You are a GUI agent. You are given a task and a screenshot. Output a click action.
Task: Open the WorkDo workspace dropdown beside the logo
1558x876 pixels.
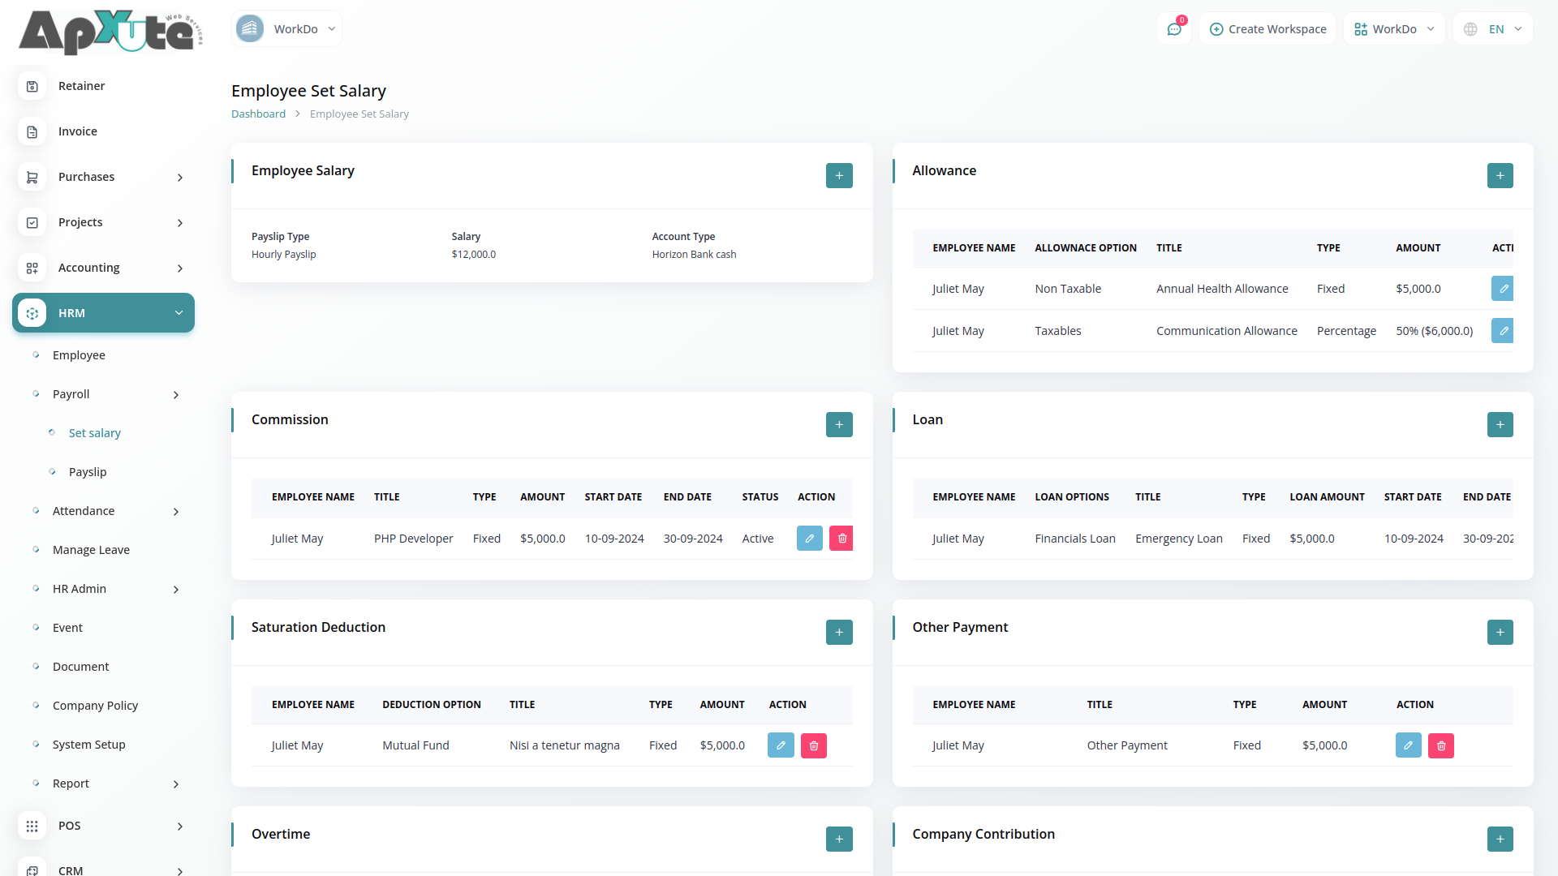coord(286,29)
